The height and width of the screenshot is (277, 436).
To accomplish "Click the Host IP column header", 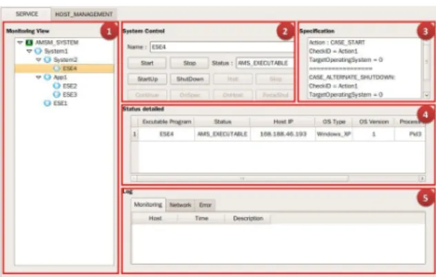I will 283,122.
